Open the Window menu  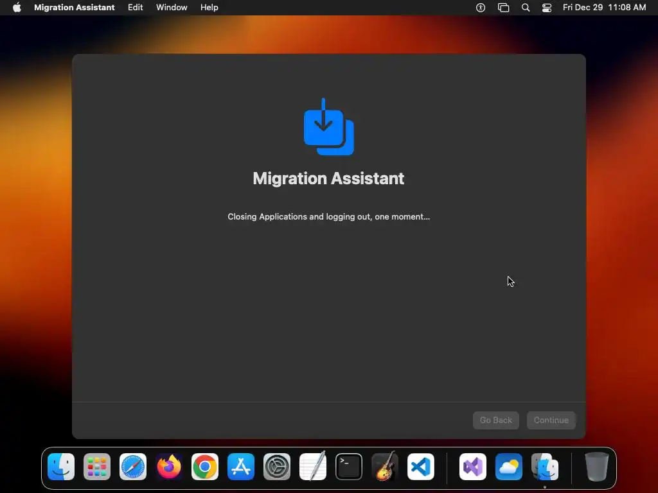point(172,8)
